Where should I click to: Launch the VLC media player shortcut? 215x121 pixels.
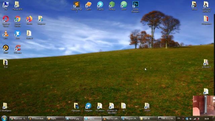[x=6, y=35]
